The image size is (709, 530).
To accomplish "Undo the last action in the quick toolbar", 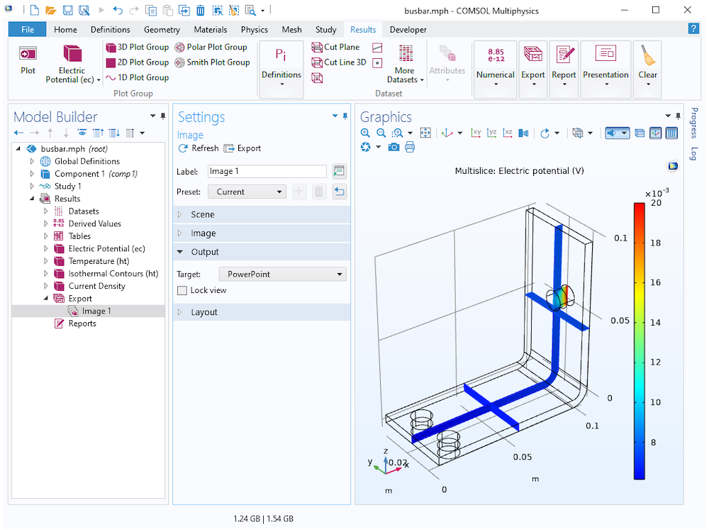I will [x=118, y=11].
